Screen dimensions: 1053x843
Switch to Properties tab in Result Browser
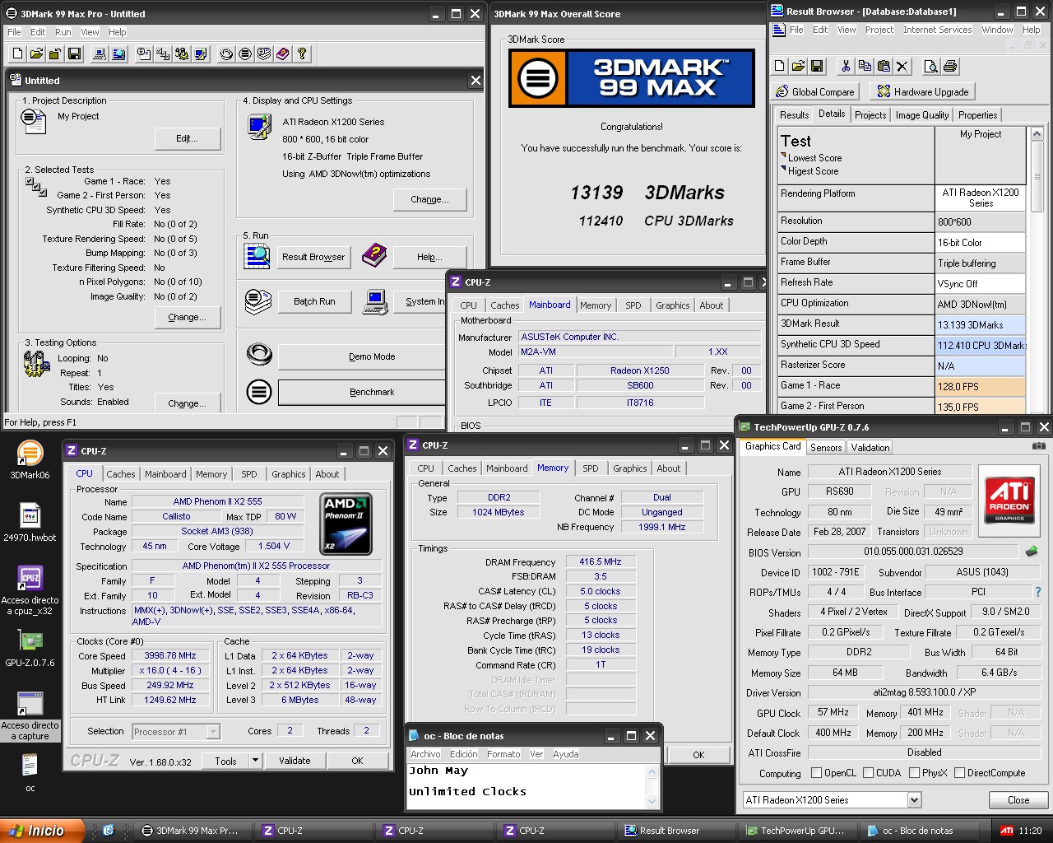click(x=978, y=115)
